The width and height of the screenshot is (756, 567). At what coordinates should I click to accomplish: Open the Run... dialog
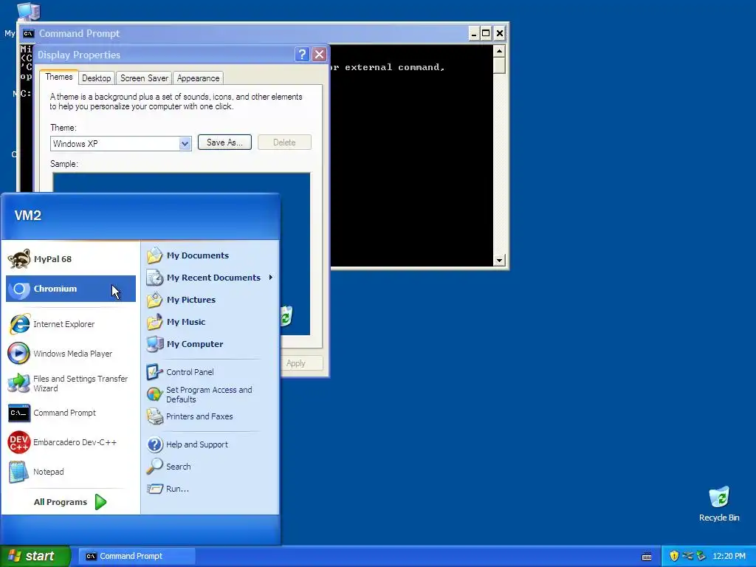click(210, 489)
